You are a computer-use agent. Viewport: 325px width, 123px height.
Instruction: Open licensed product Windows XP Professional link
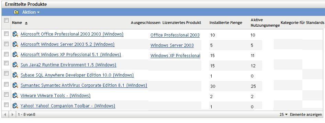coord(175,56)
